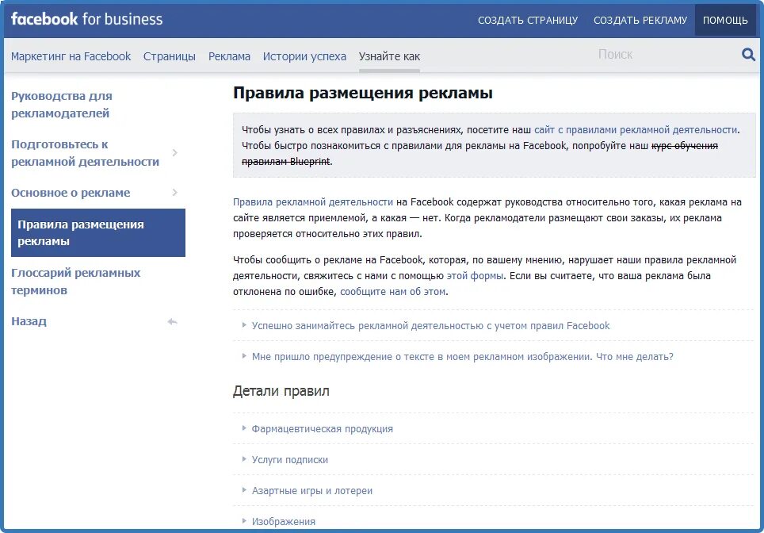
Task: Click the Детали правил heading
Action: (281, 390)
